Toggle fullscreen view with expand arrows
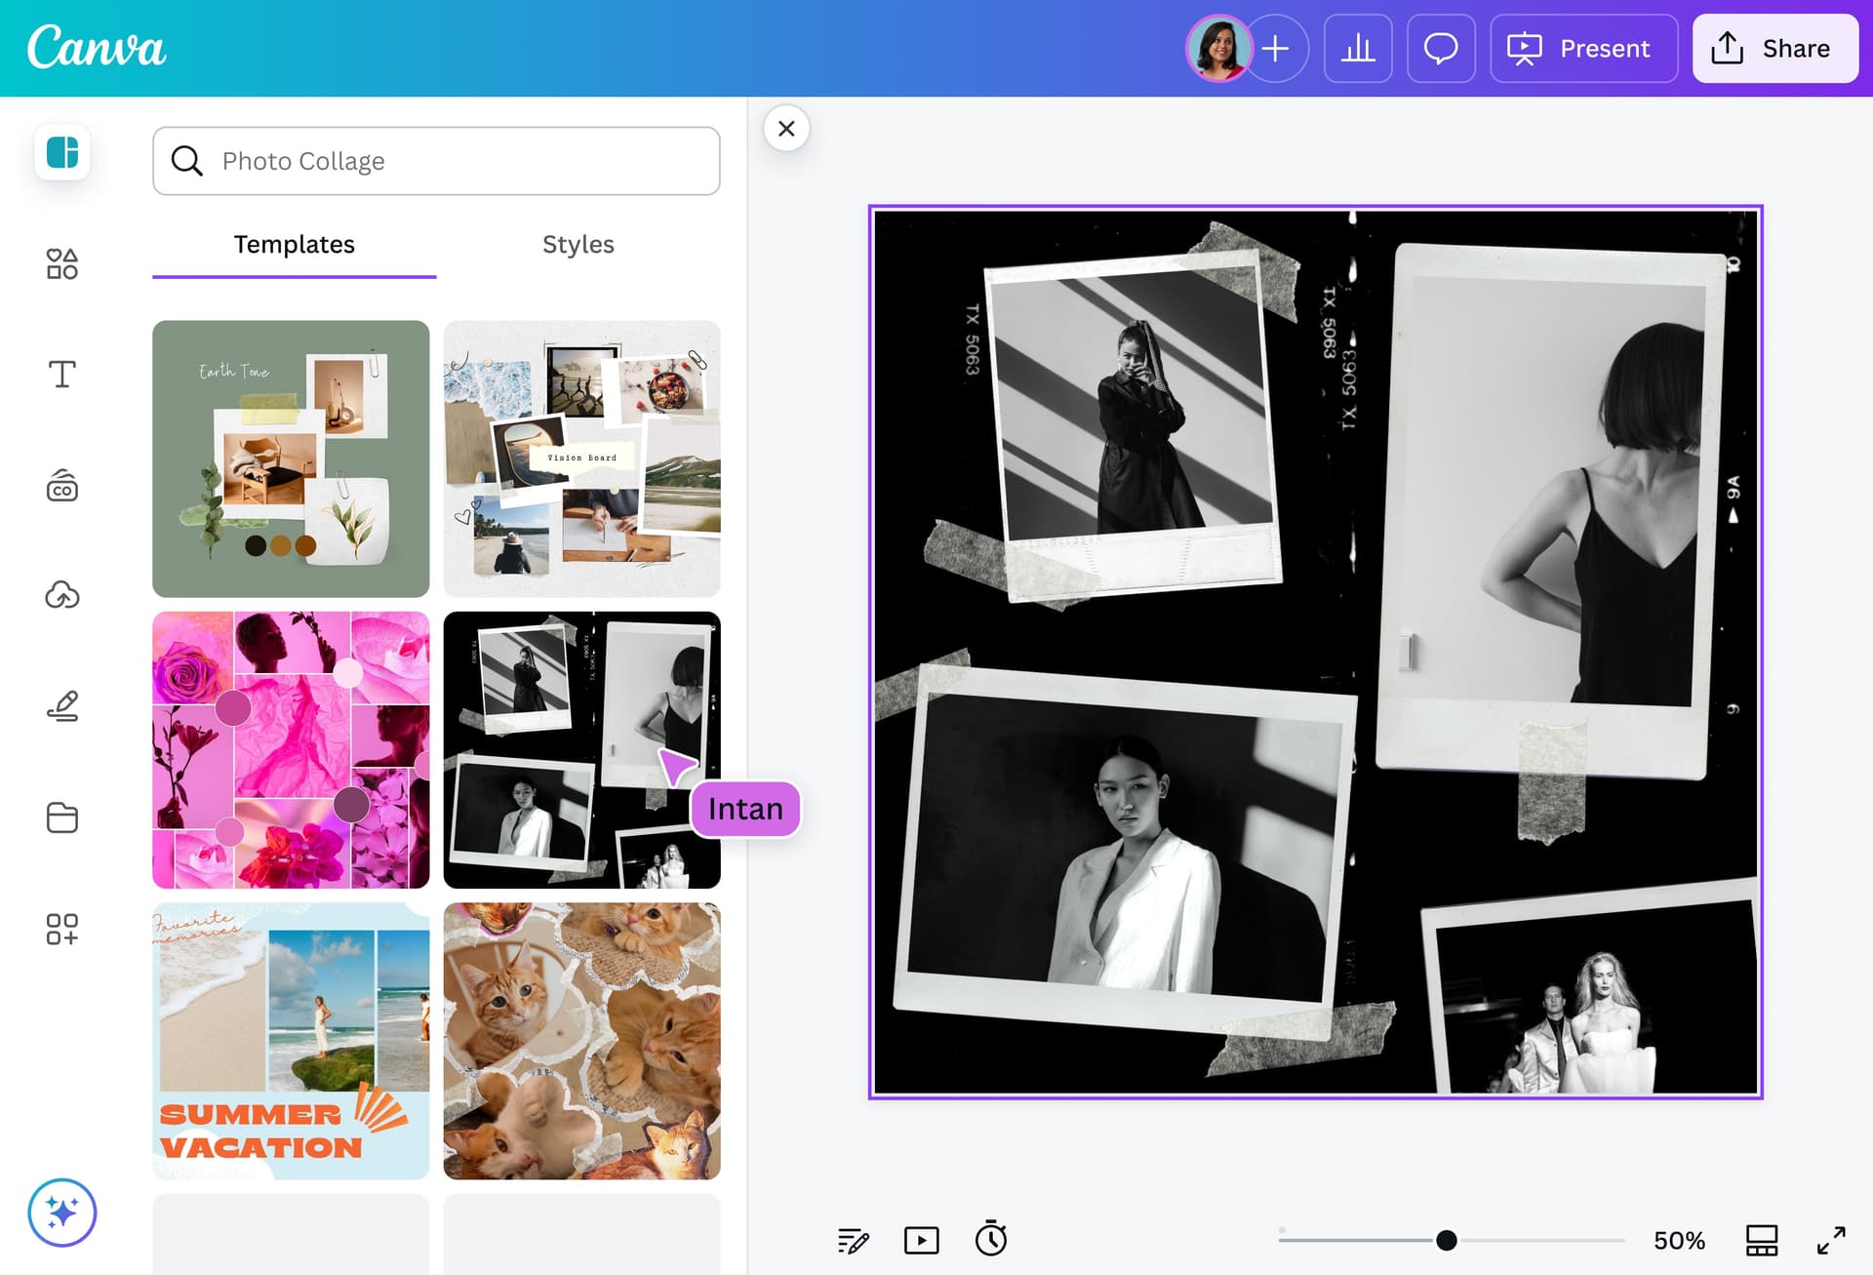Viewport: 1873px width, 1275px height. (x=1832, y=1240)
